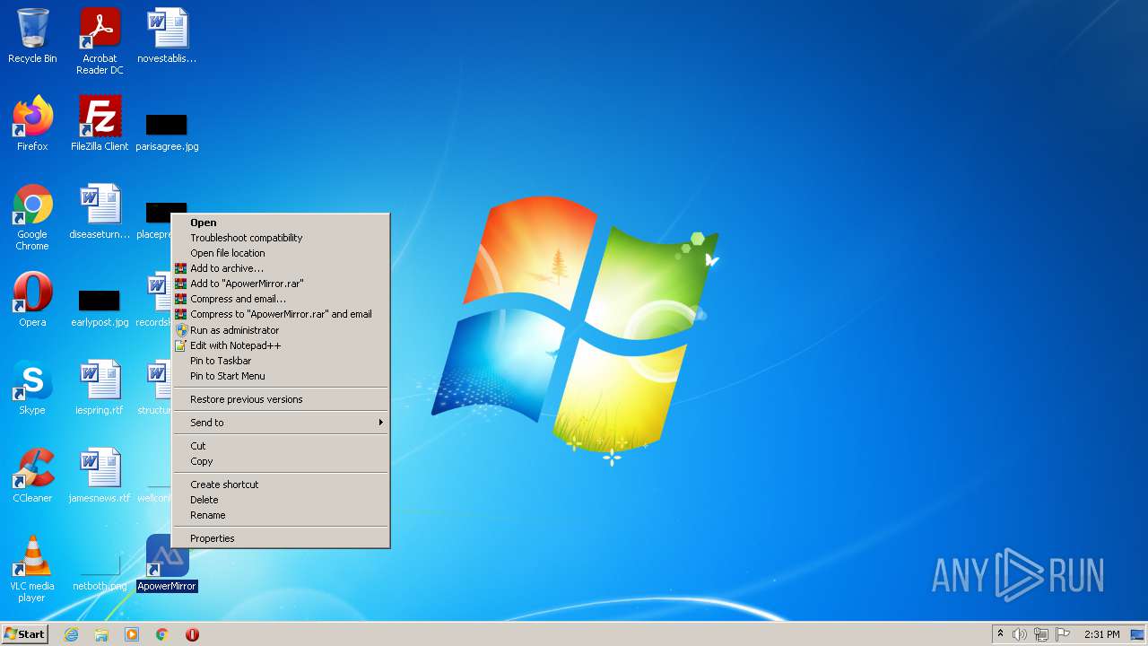The width and height of the screenshot is (1148, 646).
Task: Open Chrome from the taskbar
Action: [x=162, y=634]
